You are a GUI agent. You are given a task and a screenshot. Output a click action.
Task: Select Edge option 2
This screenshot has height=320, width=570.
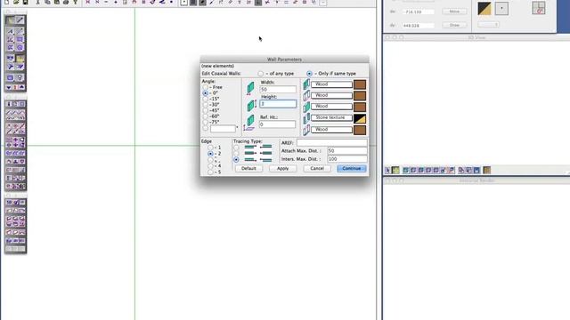(x=210, y=154)
